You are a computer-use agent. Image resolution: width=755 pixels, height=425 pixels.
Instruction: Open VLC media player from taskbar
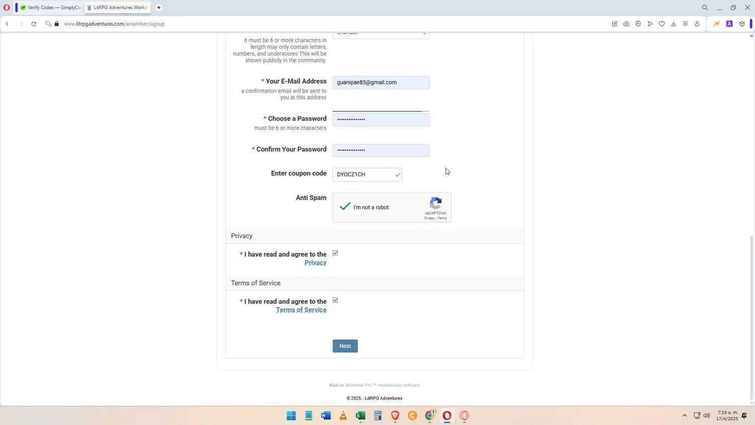(343, 415)
